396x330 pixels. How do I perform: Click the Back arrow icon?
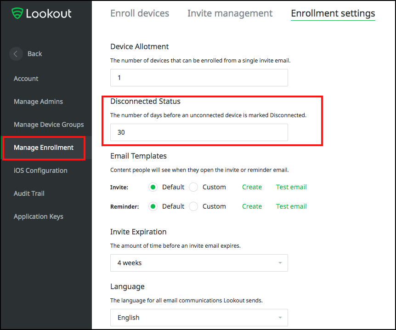coord(16,54)
